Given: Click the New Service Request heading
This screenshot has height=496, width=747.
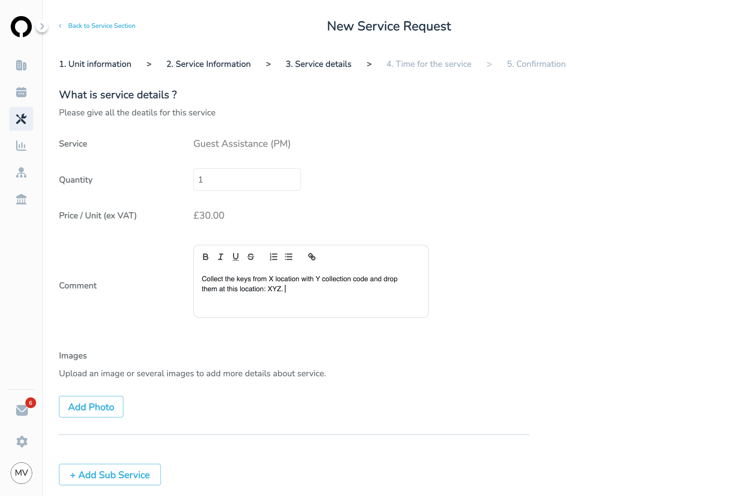Looking at the screenshot, I should (389, 26).
